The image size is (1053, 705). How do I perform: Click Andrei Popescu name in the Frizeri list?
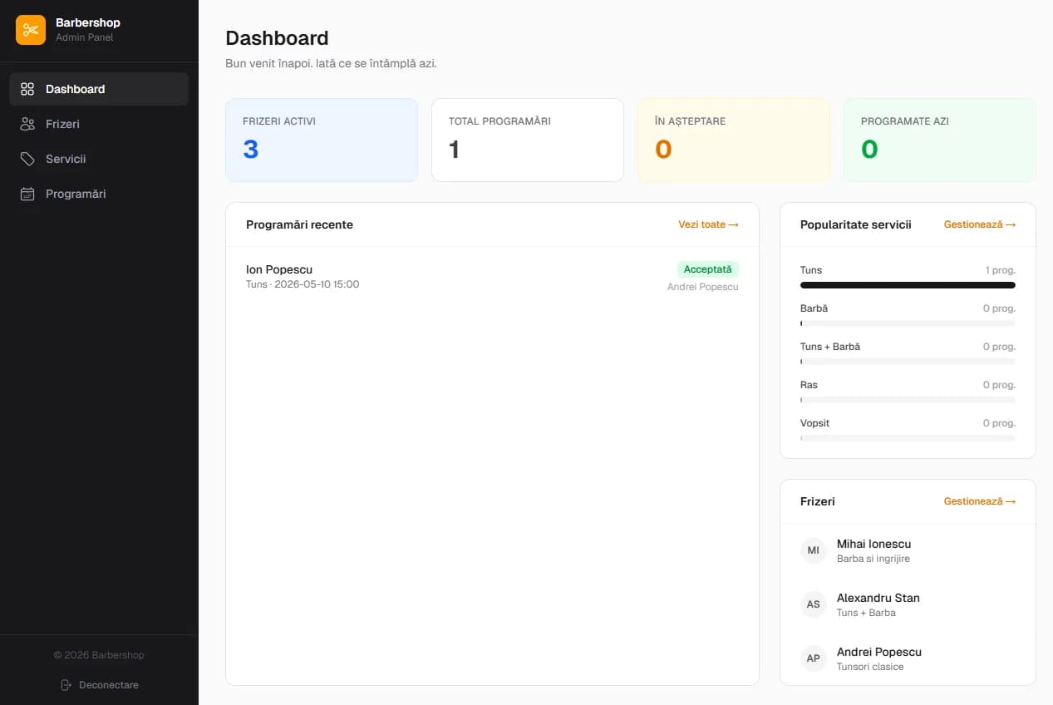(x=879, y=652)
